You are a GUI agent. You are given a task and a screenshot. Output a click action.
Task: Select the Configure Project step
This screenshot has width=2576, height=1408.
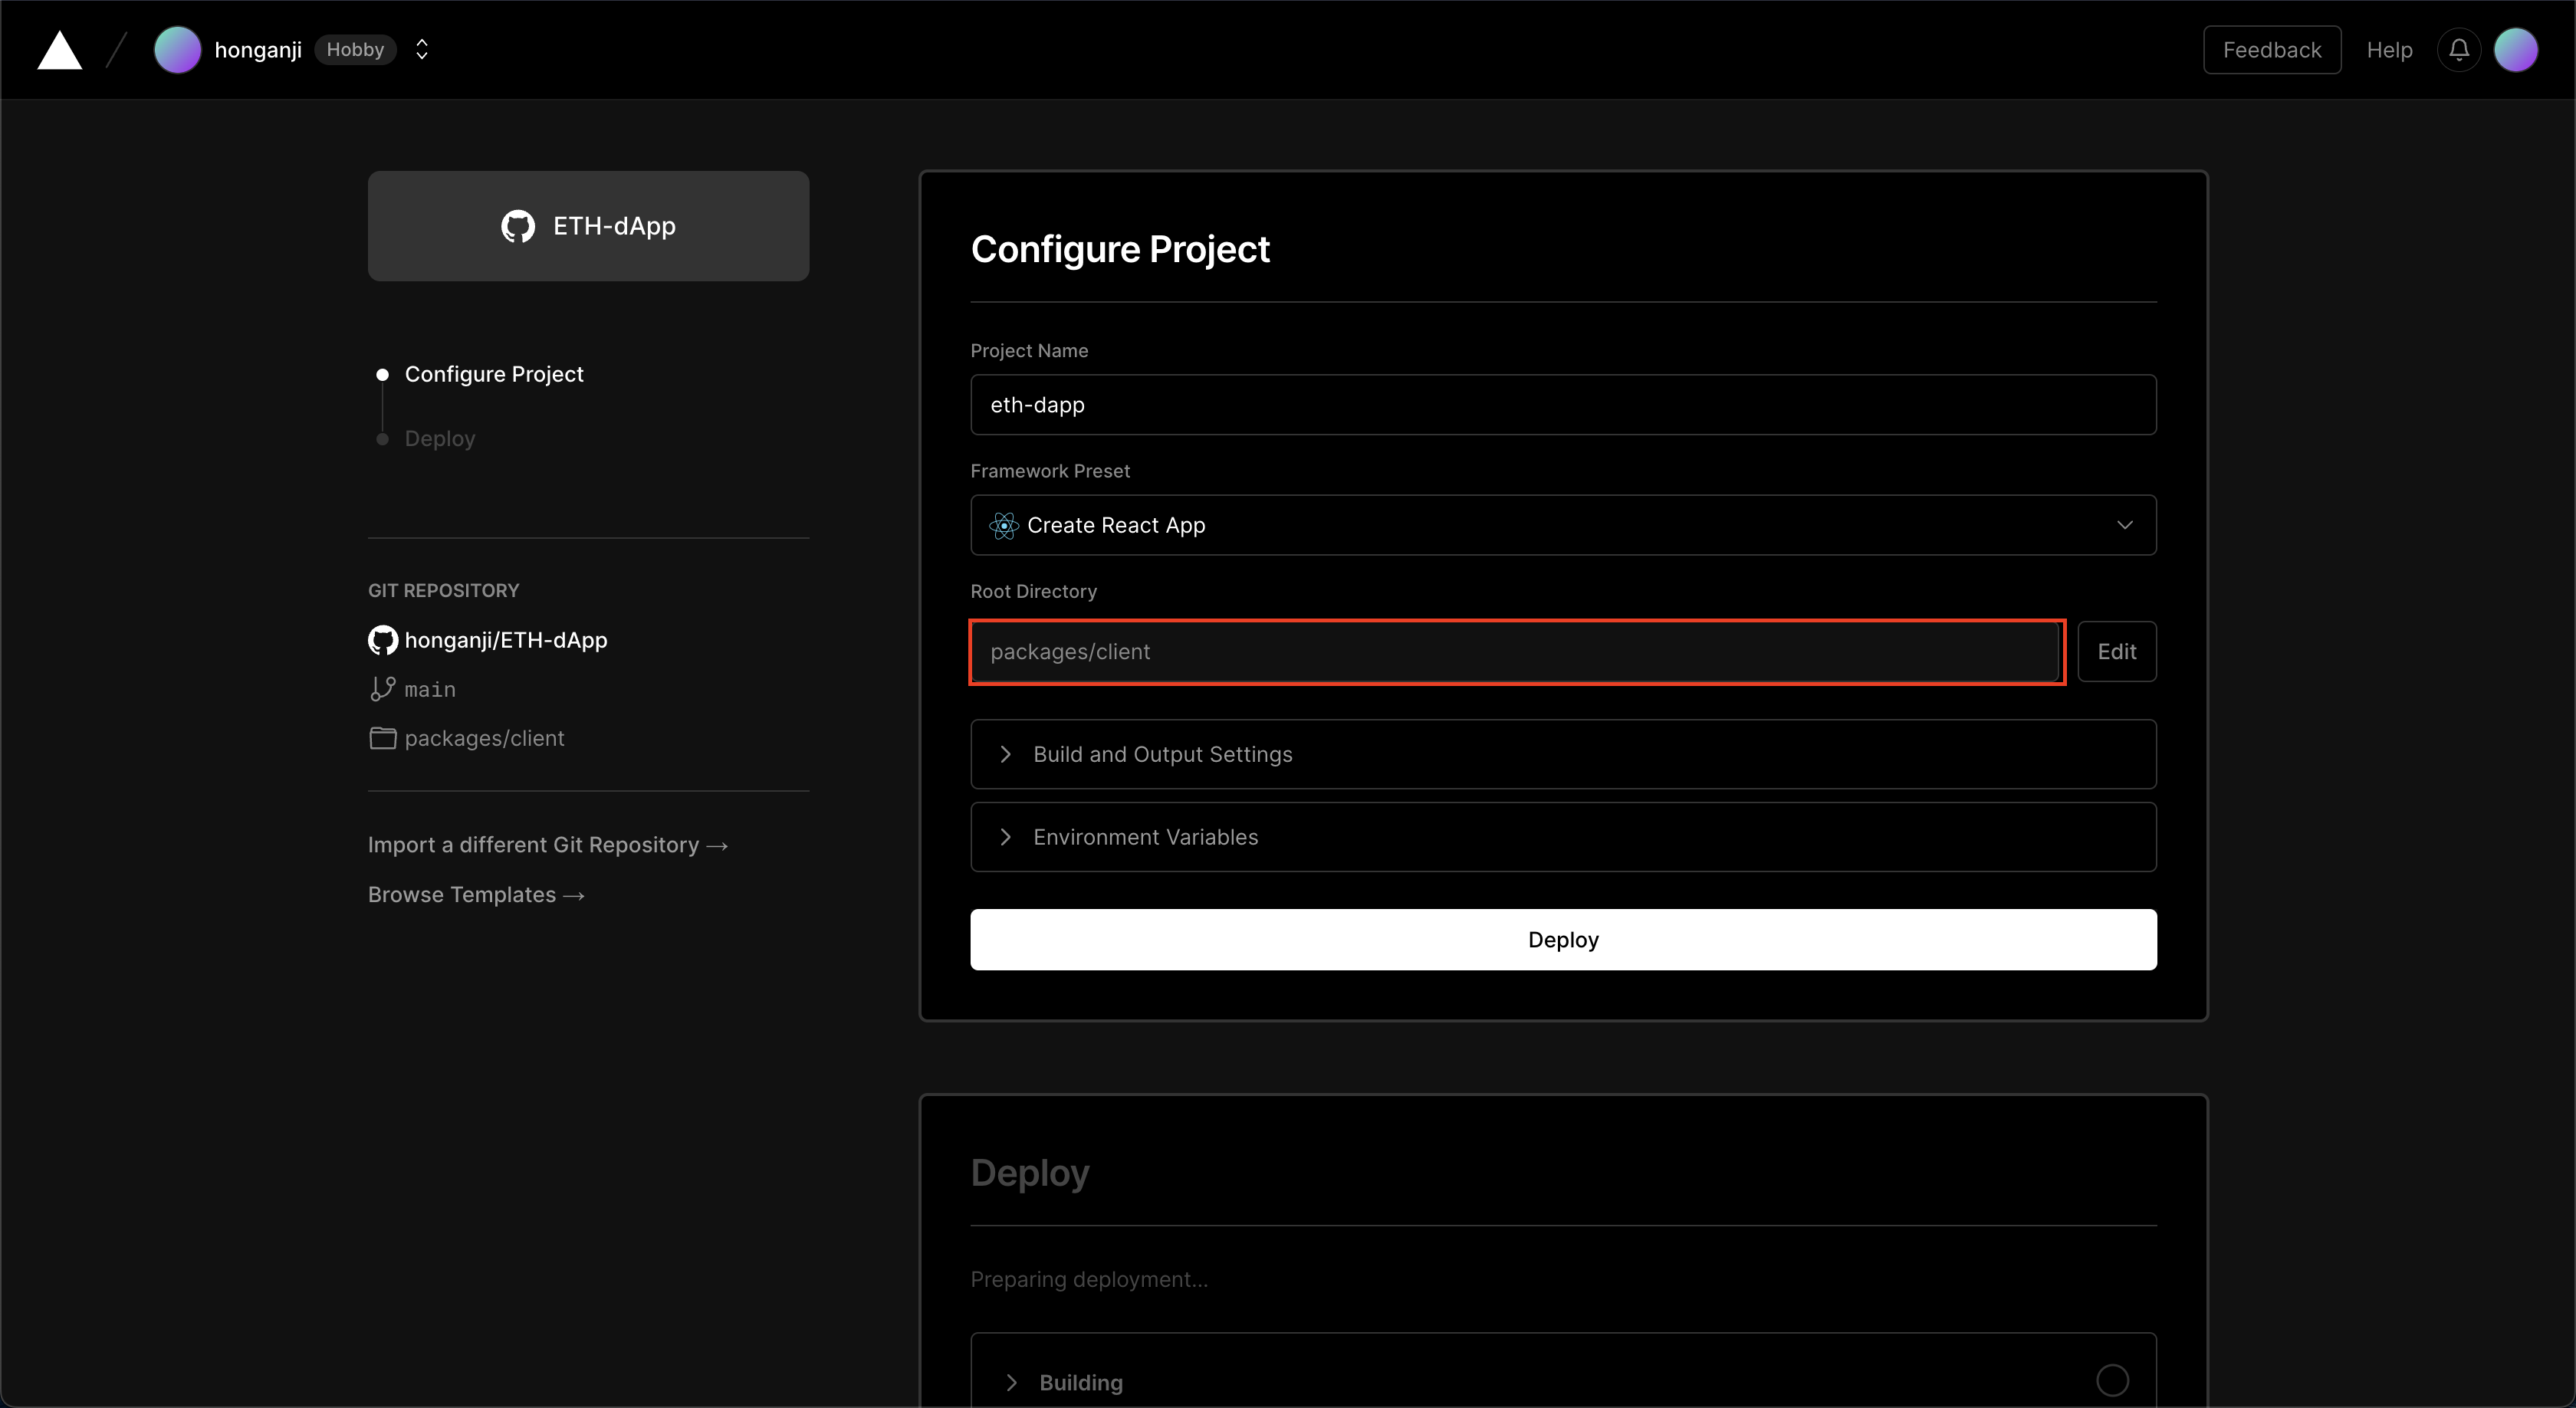pos(494,374)
